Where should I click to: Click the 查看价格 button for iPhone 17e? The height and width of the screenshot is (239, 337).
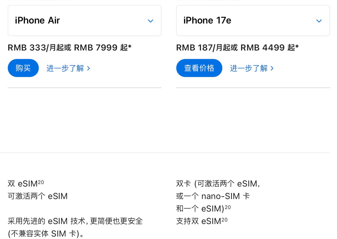[x=199, y=68]
